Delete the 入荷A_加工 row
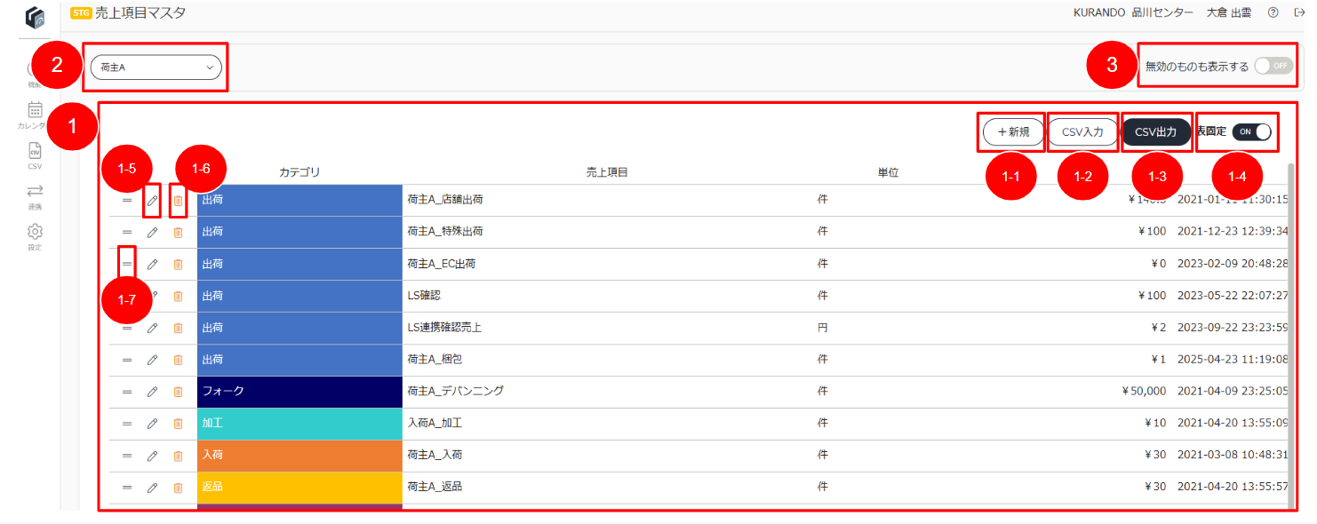 (178, 424)
